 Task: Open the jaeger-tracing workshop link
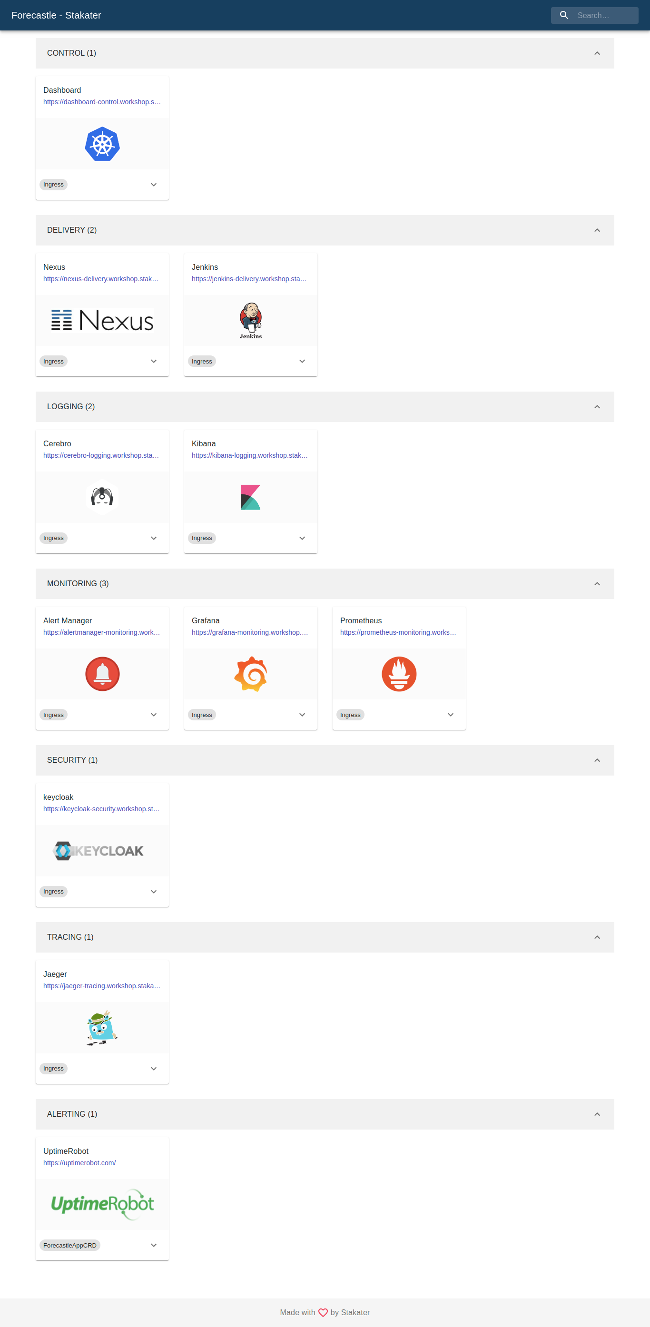point(102,985)
